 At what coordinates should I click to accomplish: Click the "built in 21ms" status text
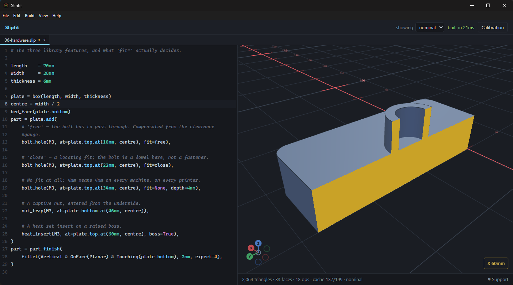click(461, 27)
